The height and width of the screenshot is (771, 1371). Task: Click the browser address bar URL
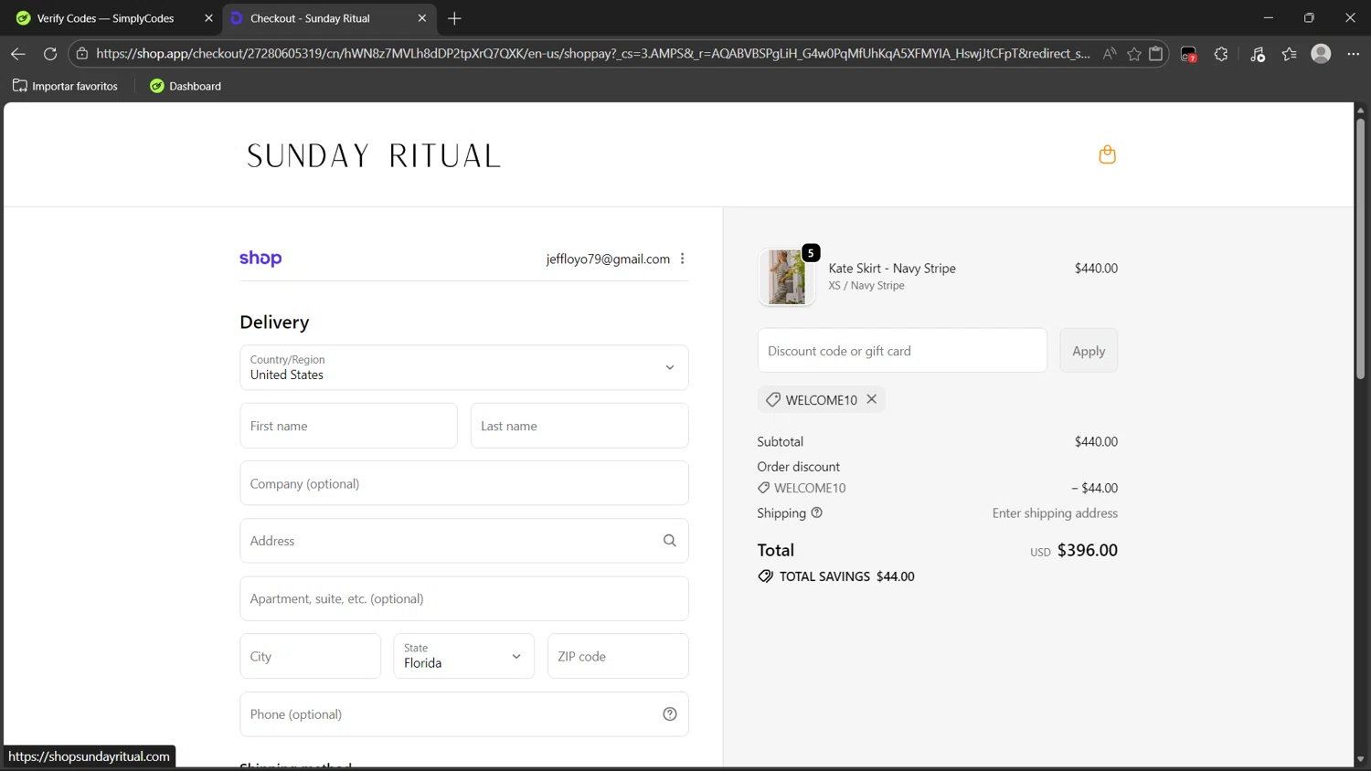592,54
